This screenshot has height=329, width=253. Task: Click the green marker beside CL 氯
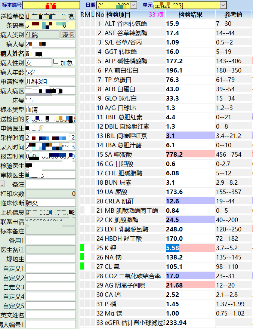click(82, 266)
